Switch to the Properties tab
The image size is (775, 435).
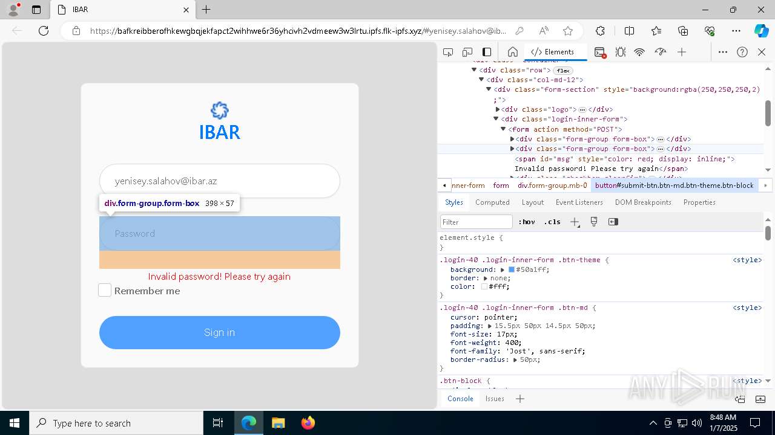699,202
